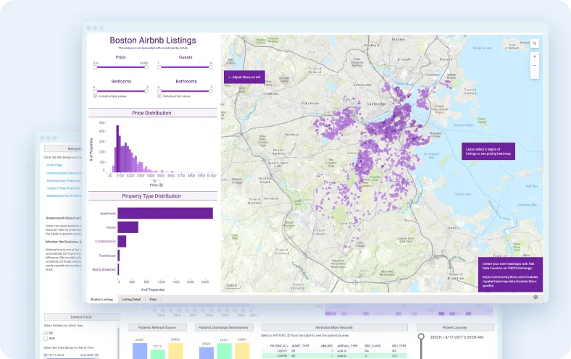This screenshot has height=359, width=571.
Task: Select the Townhouse bar in Property Type chart
Action: point(119,255)
